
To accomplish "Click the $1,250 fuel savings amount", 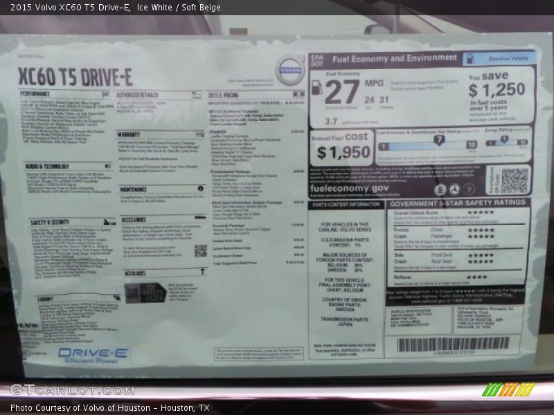I will (497, 90).
